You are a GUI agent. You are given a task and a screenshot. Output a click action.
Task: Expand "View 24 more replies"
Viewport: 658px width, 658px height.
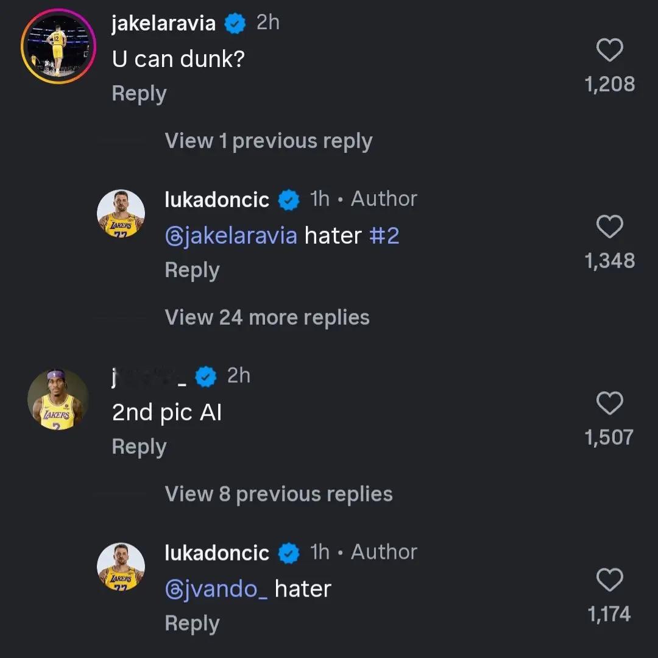click(x=267, y=317)
